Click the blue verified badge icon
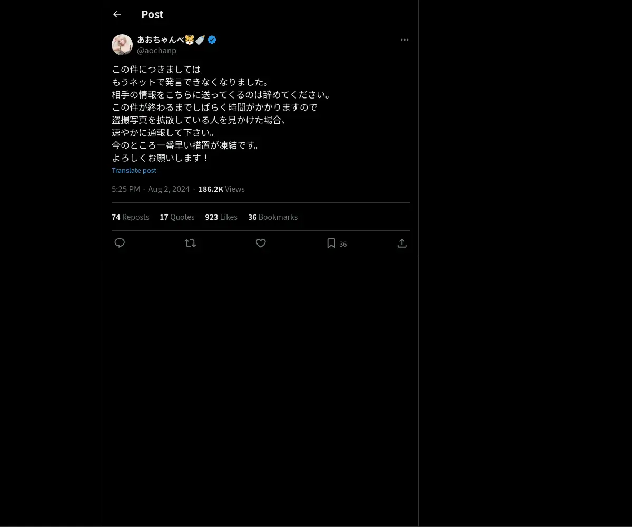The width and height of the screenshot is (632, 527). coord(212,40)
